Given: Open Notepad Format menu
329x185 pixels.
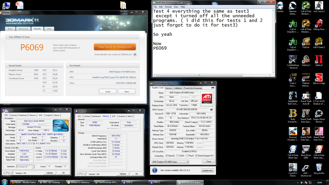Looking at the screenshot, I should 168,7.
